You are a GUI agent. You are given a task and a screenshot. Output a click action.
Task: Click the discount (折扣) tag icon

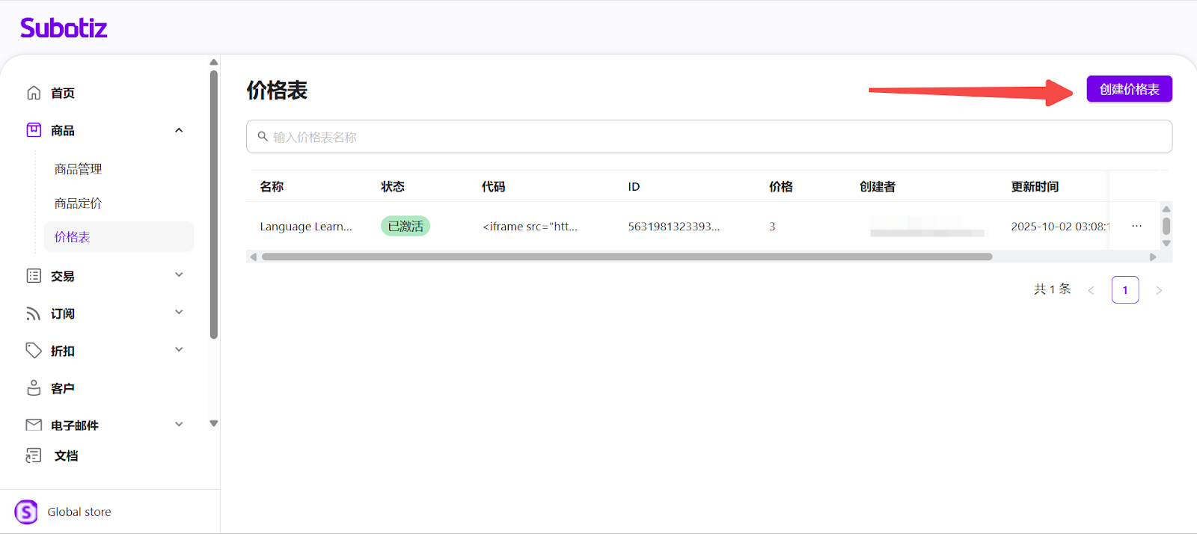click(x=34, y=350)
